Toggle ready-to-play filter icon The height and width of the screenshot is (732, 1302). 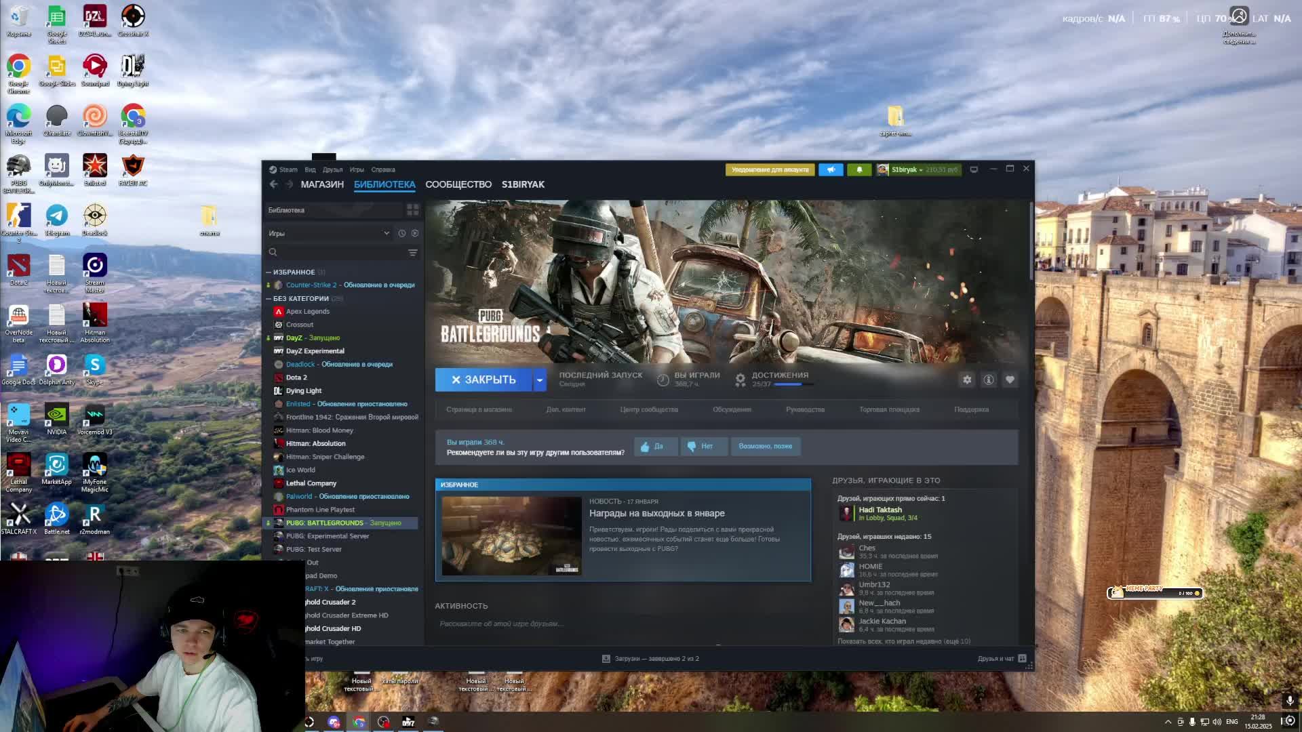[x=415, y=233]
